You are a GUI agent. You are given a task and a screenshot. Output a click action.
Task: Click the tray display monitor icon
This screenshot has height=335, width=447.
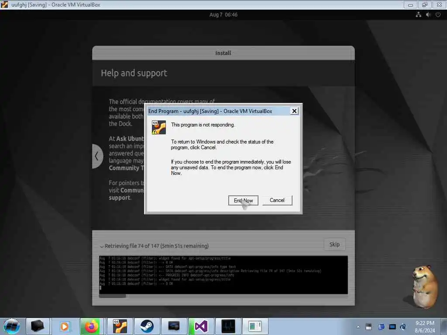click(392, 327)
